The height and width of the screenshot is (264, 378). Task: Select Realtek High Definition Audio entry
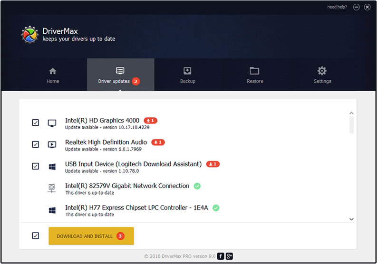pyautogui.click(x=106, y=142)
